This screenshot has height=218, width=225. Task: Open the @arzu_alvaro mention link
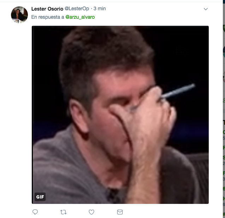pyautogui.click(x=80, y=17)
